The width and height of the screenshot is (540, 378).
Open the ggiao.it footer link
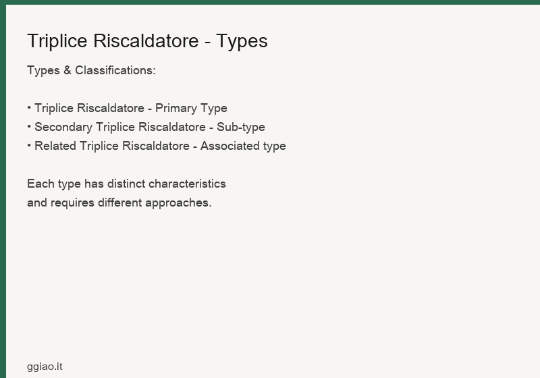coord(45,367)
